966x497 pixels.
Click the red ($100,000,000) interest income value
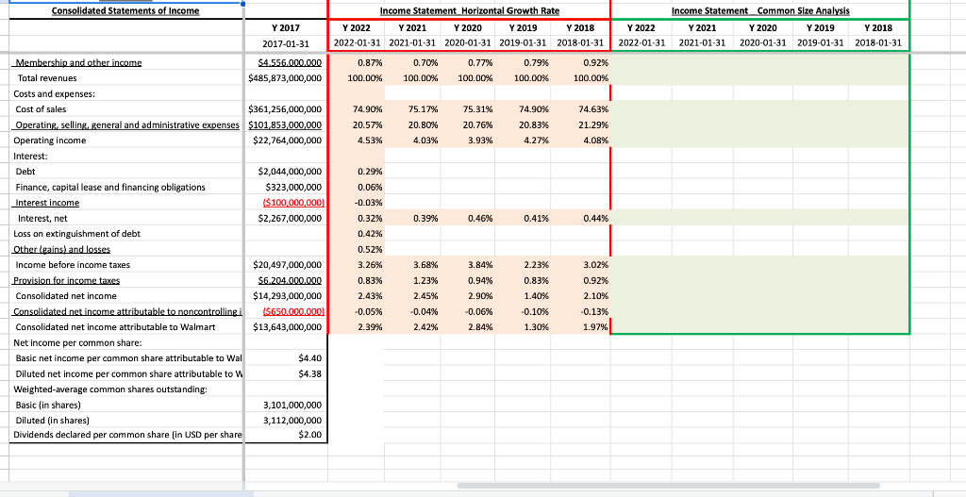(293, 203)
